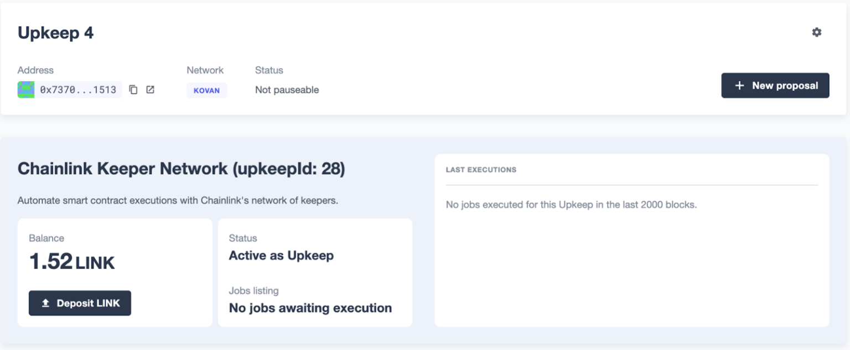Create a New proposal
850x350 pixels.
click(775, 85)
